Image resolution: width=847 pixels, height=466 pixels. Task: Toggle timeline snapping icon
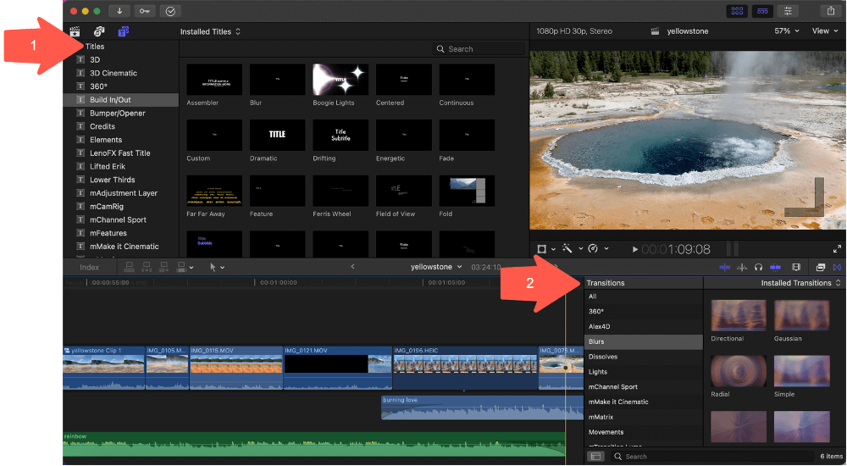point(775,267)
